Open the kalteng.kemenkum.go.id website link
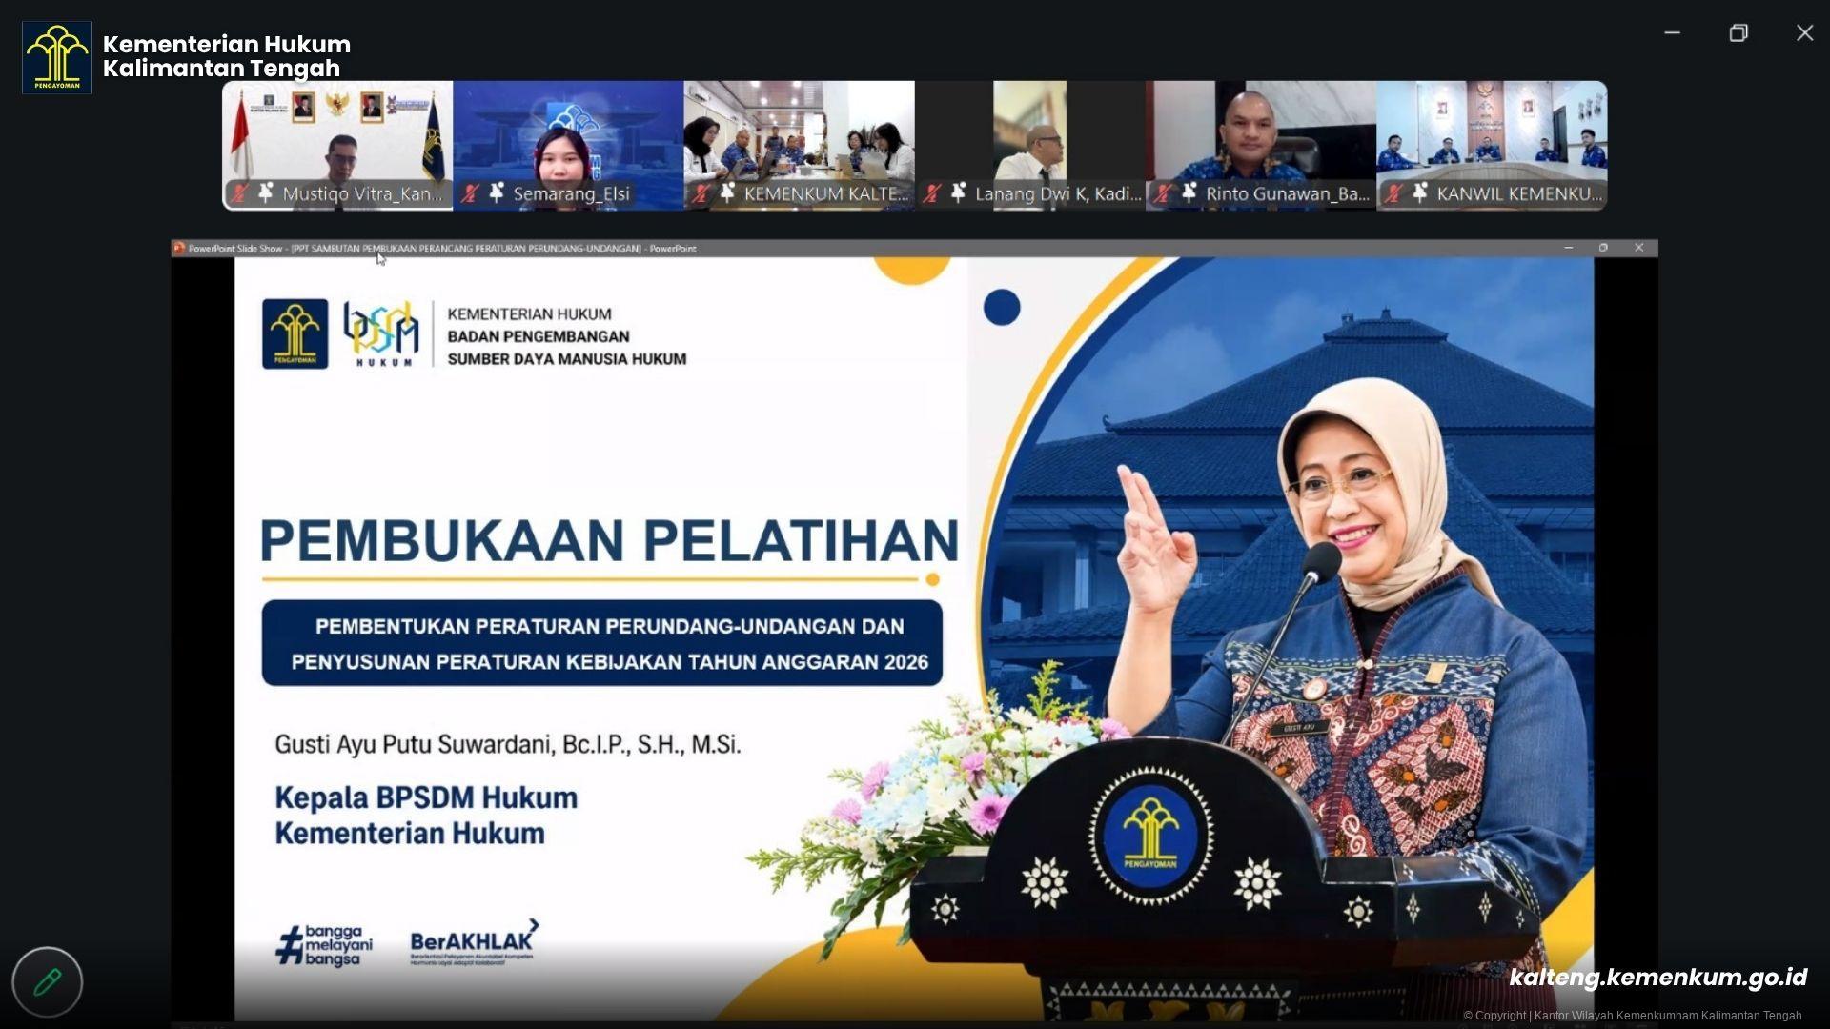Image resolution: width=1830 pixels, height=1029 pixels. 1657,978
